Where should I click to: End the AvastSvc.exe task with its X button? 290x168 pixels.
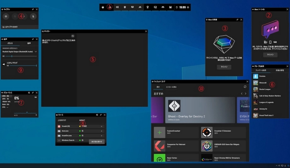[x=101, y=135]
